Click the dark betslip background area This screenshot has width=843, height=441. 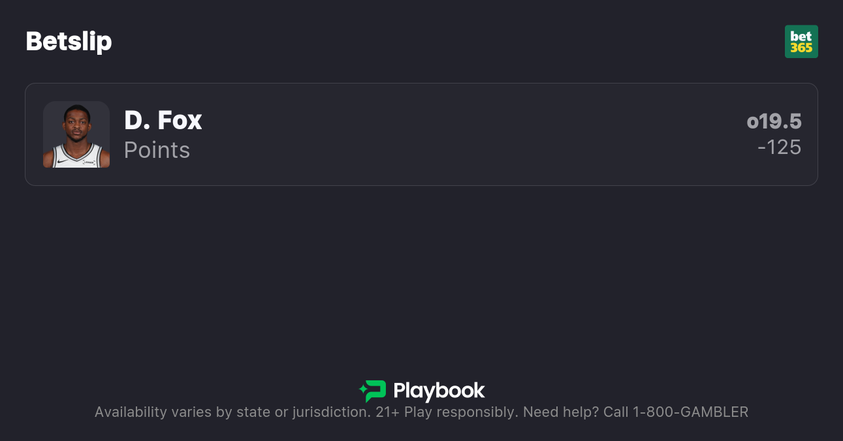(421, 281)
